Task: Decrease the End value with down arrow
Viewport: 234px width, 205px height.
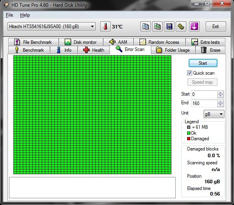Action: tap(221, 105)
